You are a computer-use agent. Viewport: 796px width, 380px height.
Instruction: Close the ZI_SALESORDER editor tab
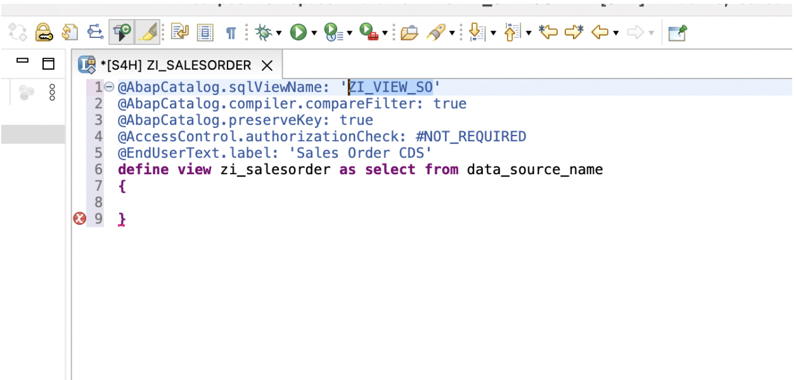[267, 65]
